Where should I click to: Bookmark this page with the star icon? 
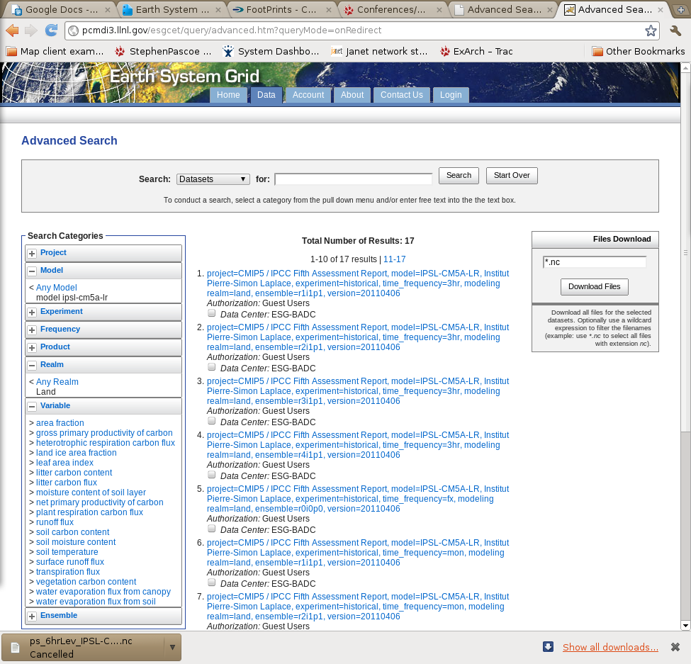650,30
